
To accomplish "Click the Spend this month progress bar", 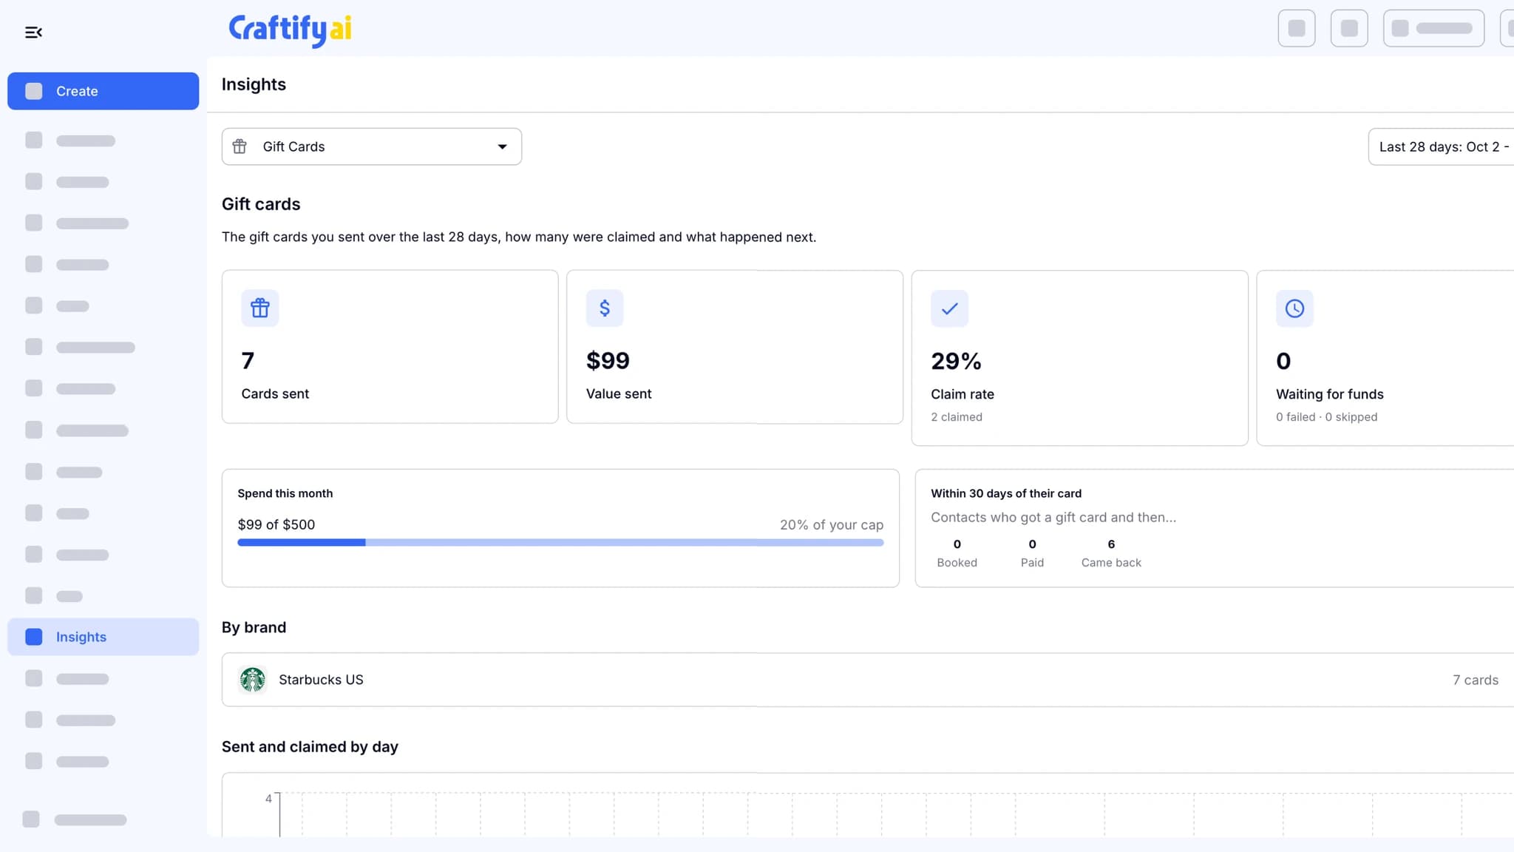I will click(x=560, y=543).
